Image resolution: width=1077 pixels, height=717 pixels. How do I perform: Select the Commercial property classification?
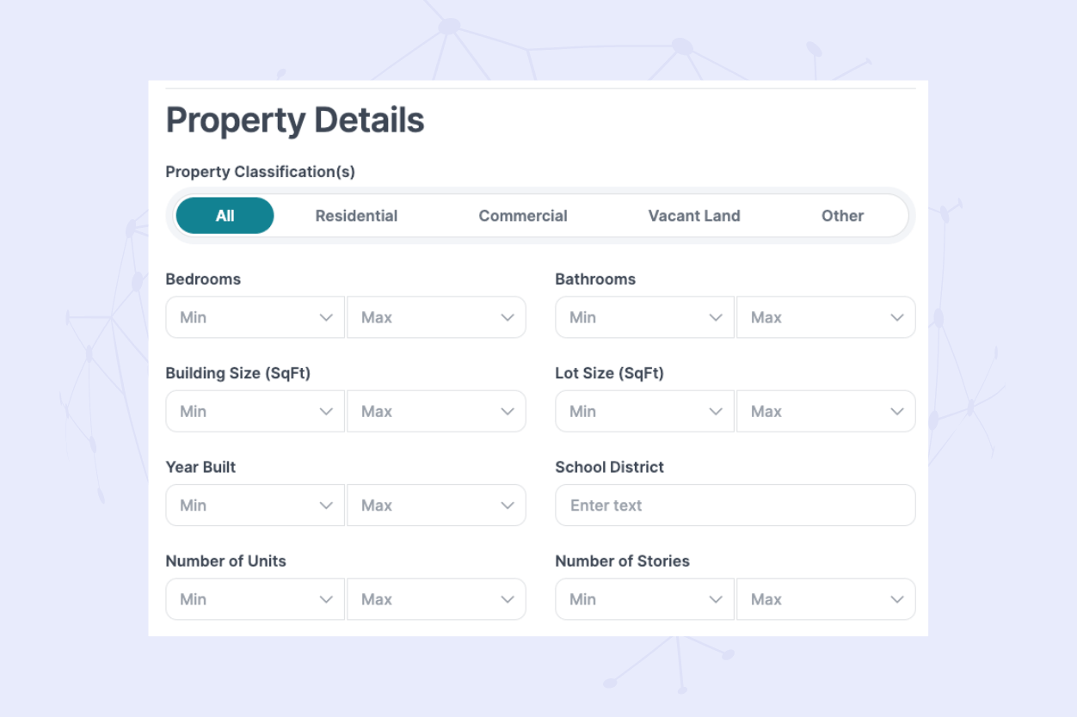click(522, 216)
